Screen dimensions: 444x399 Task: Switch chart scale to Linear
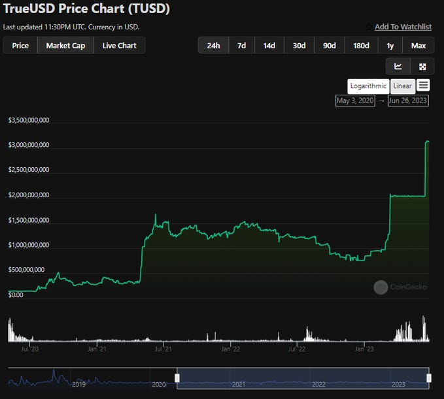402,86
